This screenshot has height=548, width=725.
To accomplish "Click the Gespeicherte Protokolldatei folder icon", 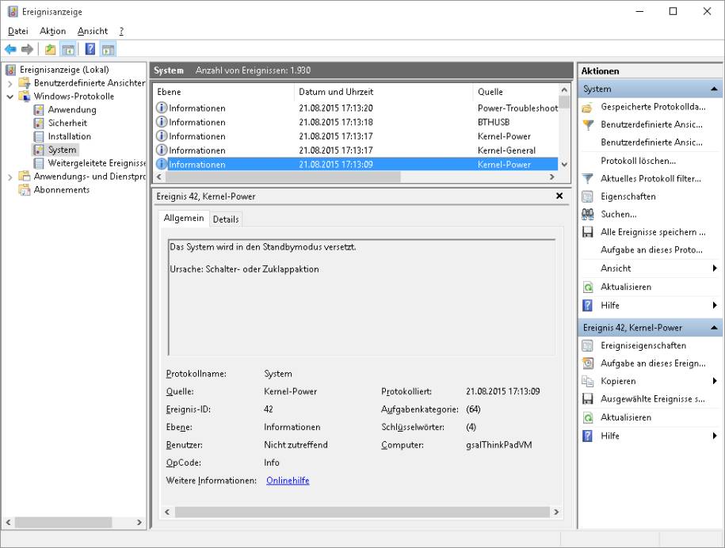I will pyautogui.click(x=587, y=107).
